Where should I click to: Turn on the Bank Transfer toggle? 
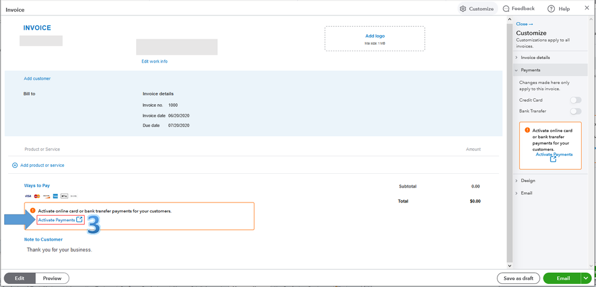(575, 111)
